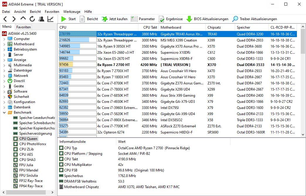Open the user profile icon in the toolbar
Viewport: 306px width, 196px height.
click(x=41, y=19)
